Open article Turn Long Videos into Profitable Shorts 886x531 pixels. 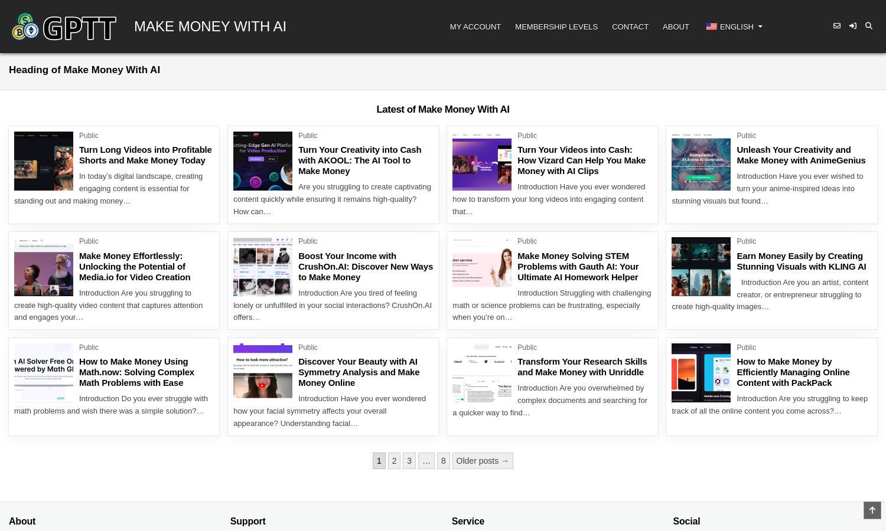pos(145,155)
